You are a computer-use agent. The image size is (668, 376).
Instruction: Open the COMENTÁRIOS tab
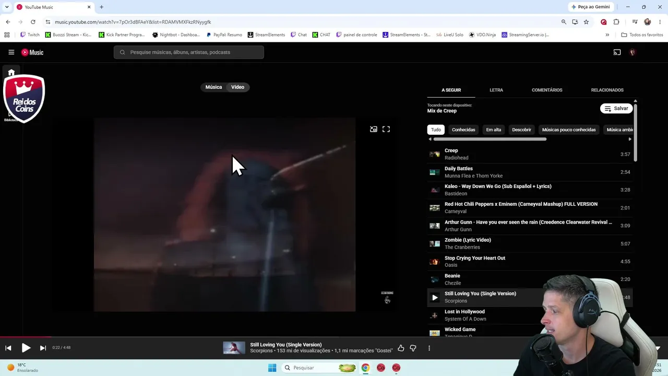(x=547, y=90)
